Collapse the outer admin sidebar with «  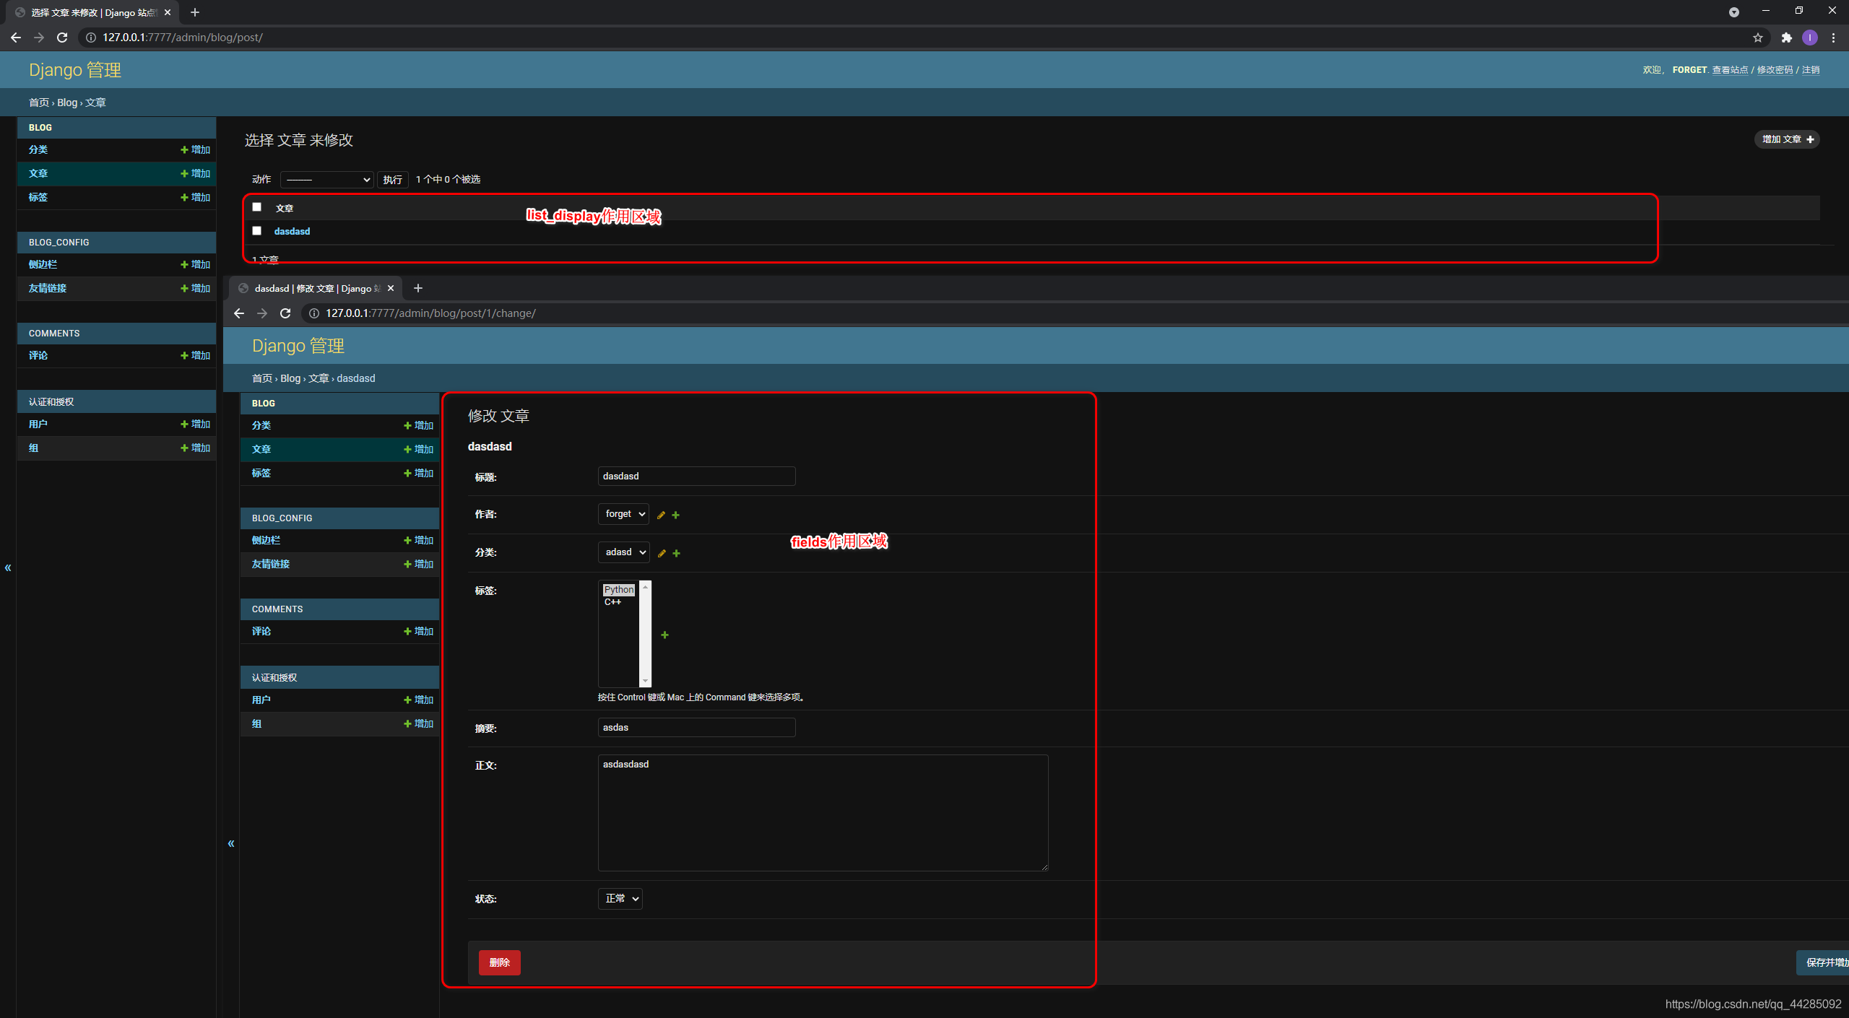click(x=8, y=567)
